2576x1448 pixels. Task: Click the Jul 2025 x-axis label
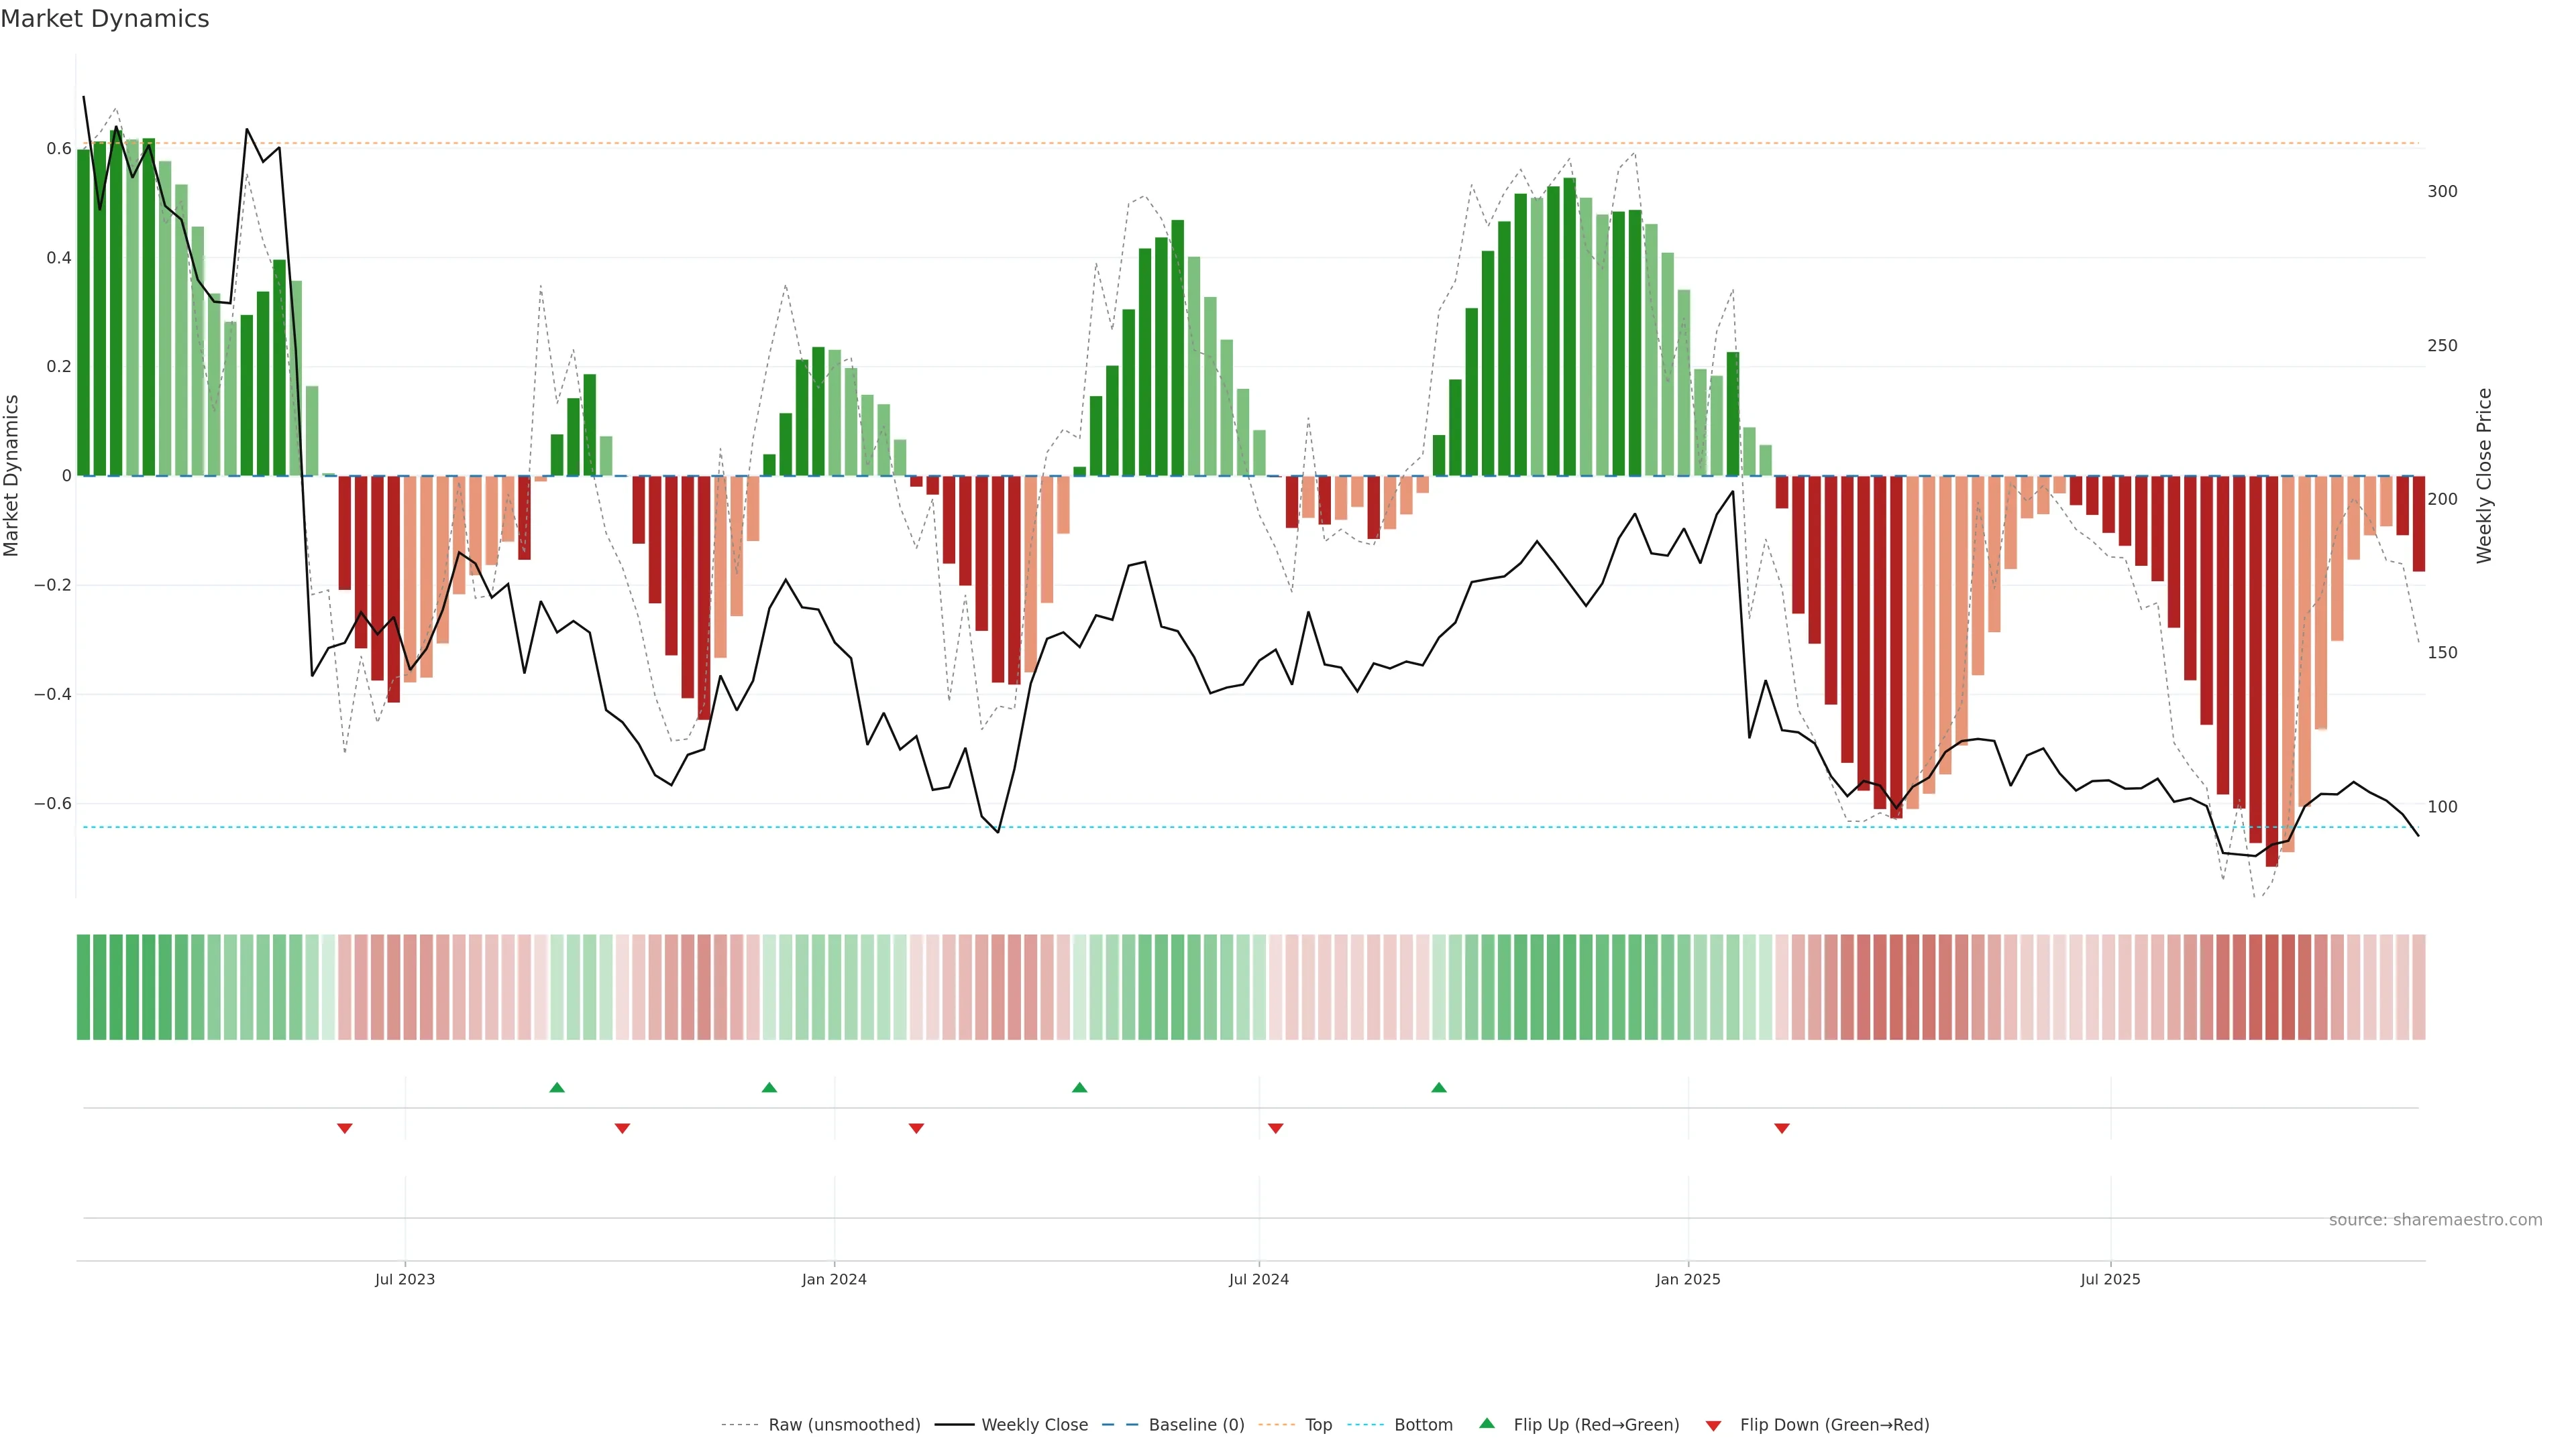pyautogui.click(x=2110, y=1279)
